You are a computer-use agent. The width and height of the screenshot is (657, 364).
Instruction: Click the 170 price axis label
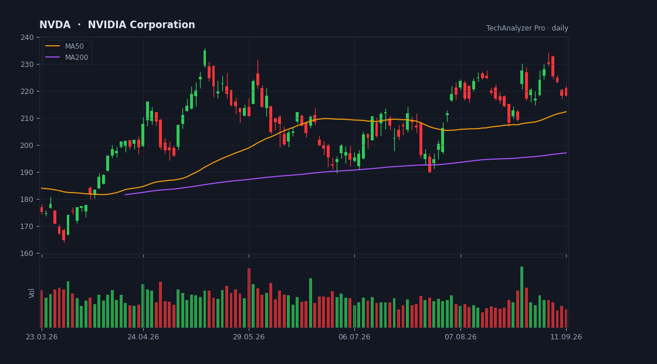pyautogui.click(x=27, y=227)
